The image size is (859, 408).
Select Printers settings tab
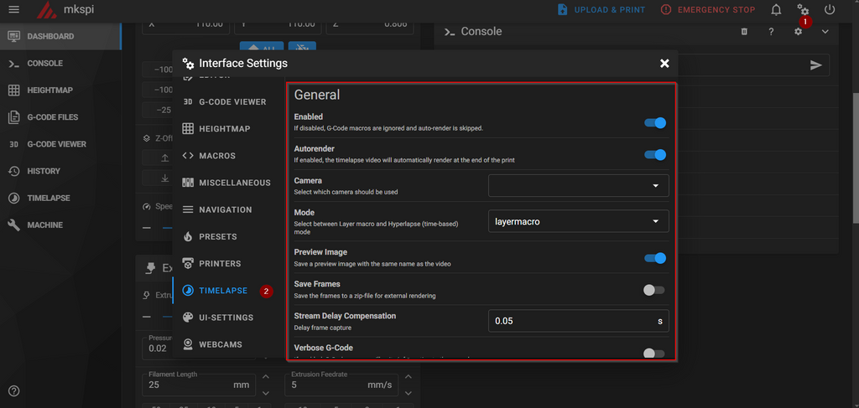pyautogui.click(x=228, y=264)
